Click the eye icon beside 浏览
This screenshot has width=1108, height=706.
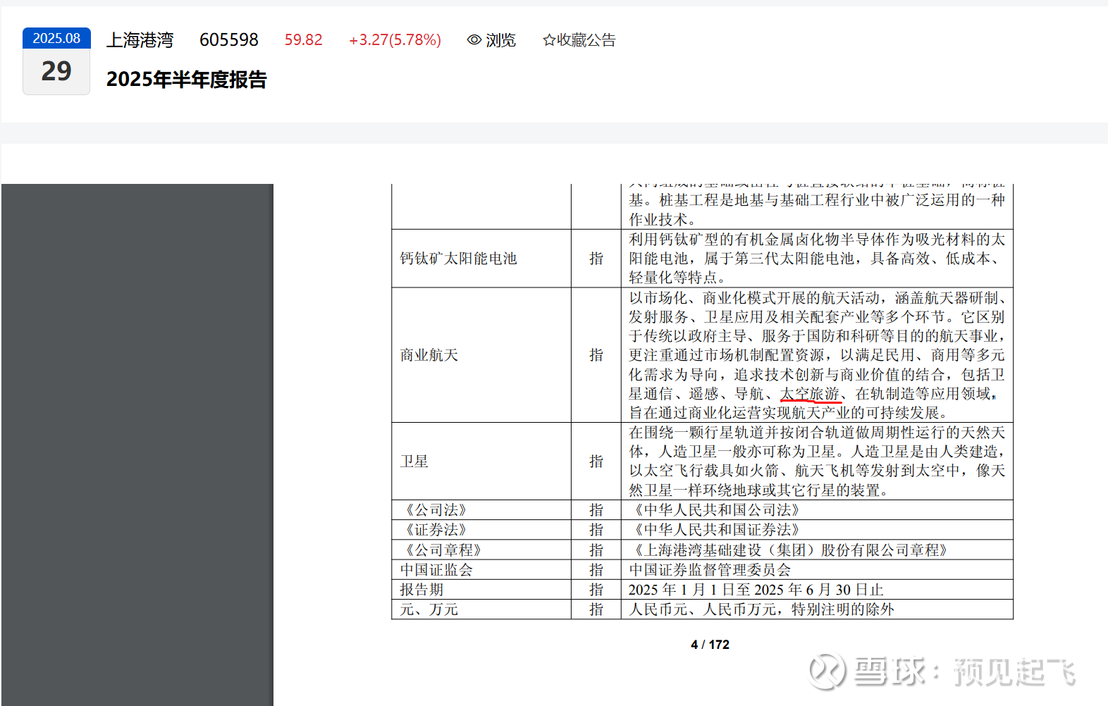(x=474, y=40)
